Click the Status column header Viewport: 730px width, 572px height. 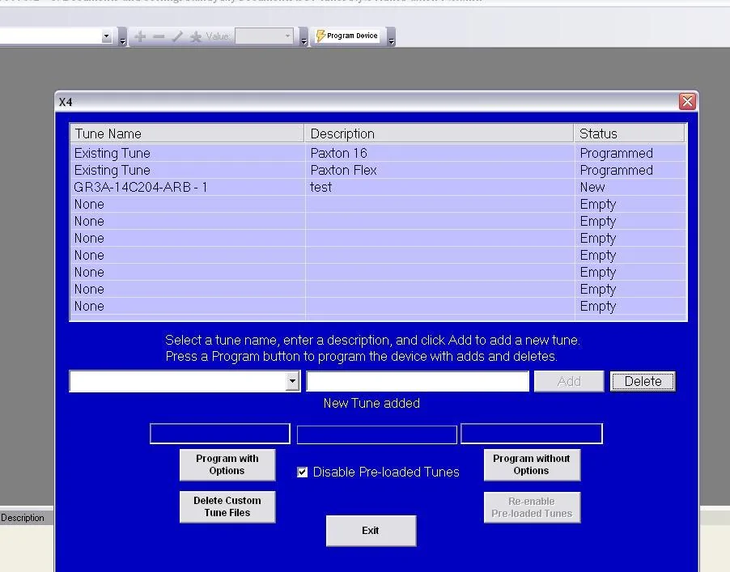pyautogui.click(x=629, y=133)
